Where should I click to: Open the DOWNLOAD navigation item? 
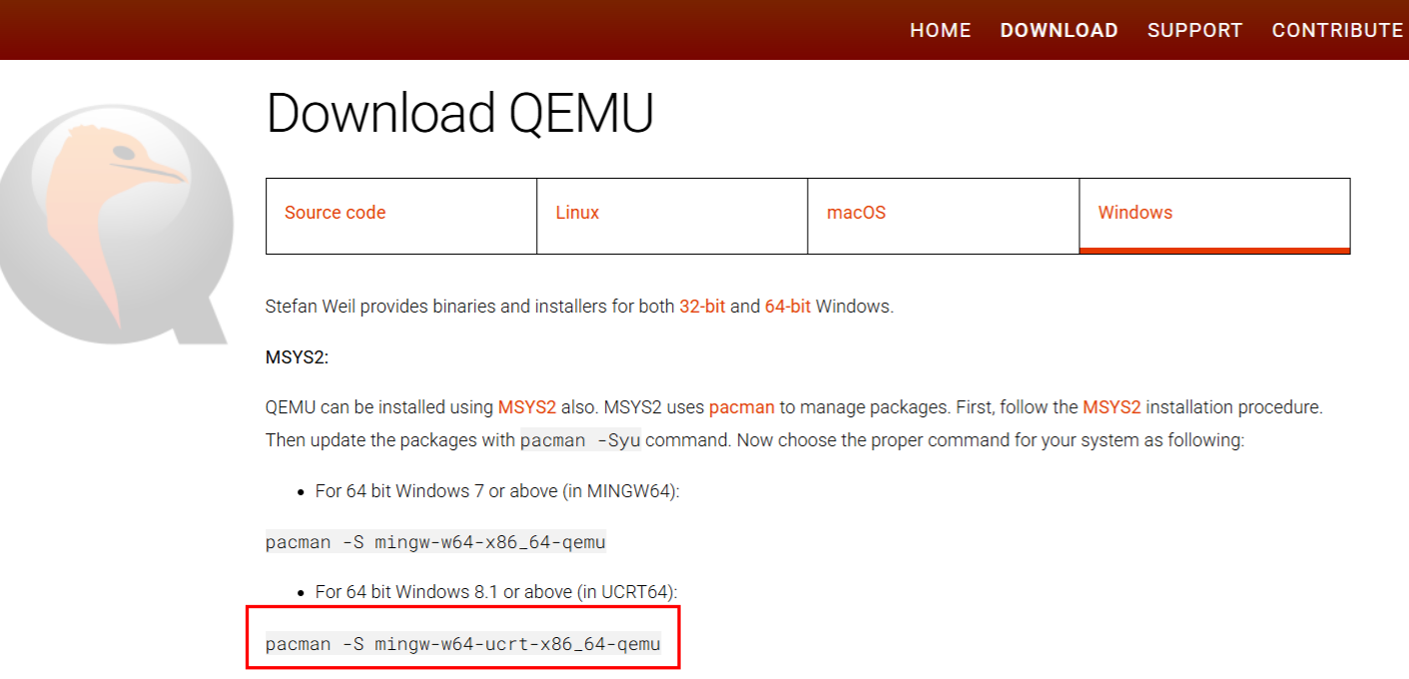click(1058, 30)
